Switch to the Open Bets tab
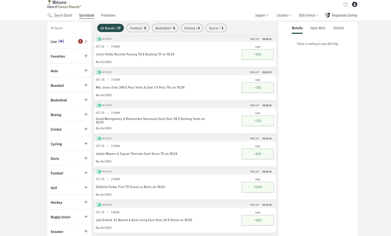Image resolution: width=391 pixels, height=236 pixels. tap(318, 28)
